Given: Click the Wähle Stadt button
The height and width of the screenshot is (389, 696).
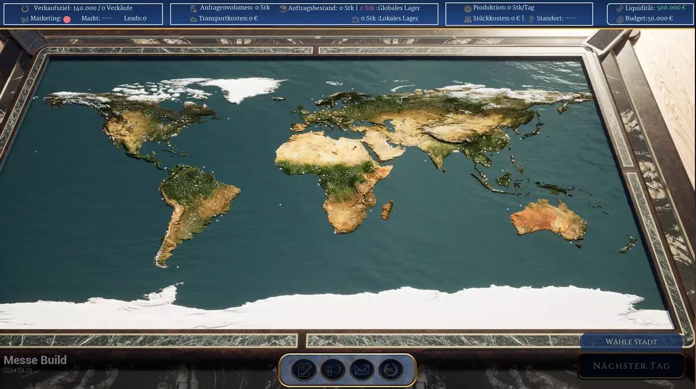Looking at the screenshot, I should (x=631, y=342).
